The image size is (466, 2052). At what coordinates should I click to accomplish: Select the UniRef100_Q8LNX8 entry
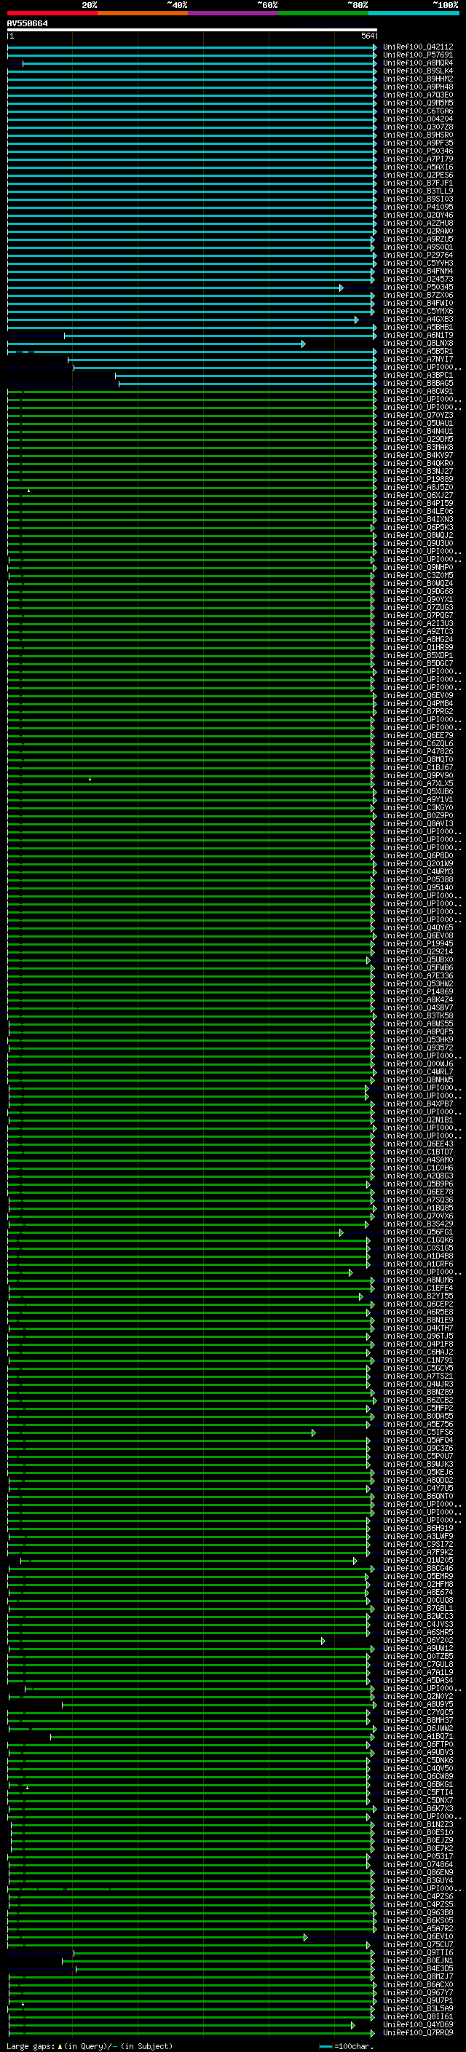click(x=417, y=344)
